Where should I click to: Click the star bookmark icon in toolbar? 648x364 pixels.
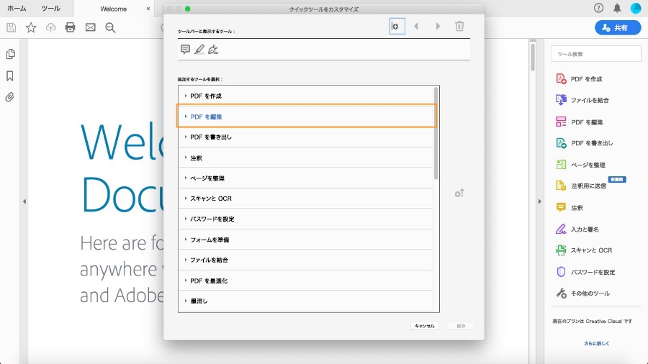tap(31, 27)
